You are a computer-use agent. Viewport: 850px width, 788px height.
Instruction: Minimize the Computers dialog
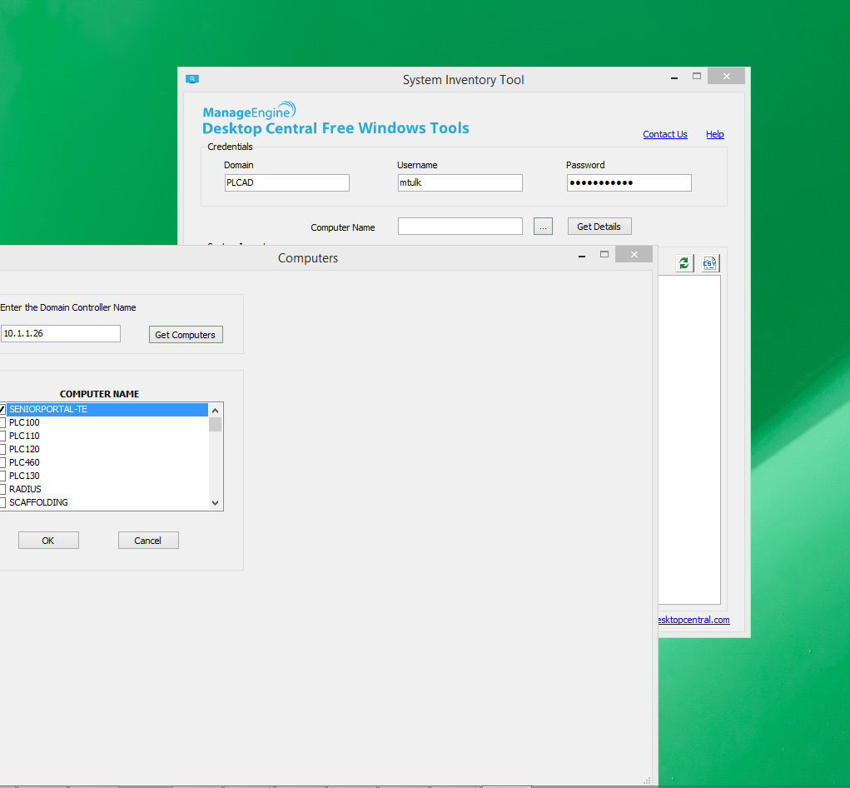pos(582,255)
